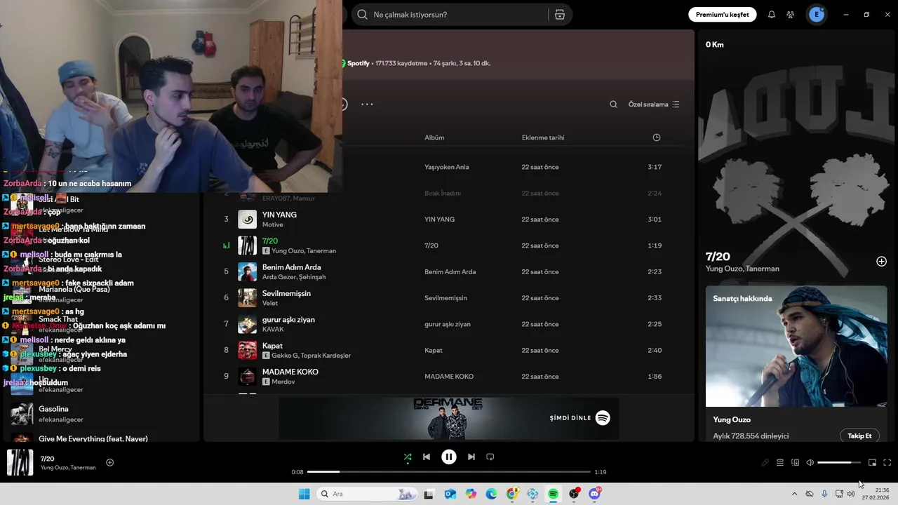Click Premium'u keşfet button
Image resolution: width=898 pixels, height=505 pixels.
(x=722, y=15)
